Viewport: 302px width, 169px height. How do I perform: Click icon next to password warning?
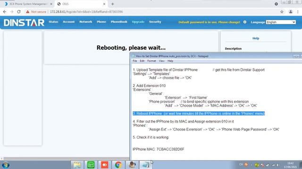click(245, 22)
